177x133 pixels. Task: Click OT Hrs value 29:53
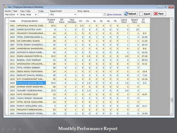tap(144, 60)
